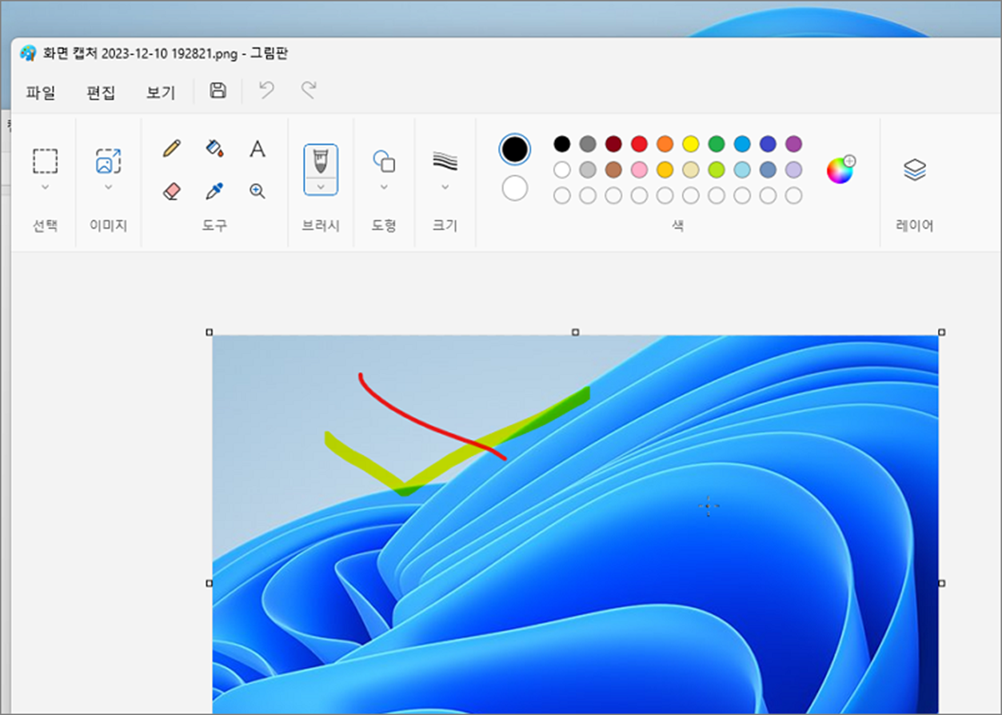Pick the gray palette color
1002x715 pixels.
[x=588, y=144]
